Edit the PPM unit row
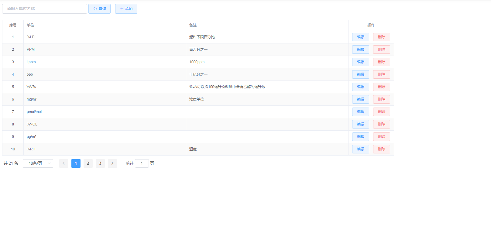 tap(360, 50)
